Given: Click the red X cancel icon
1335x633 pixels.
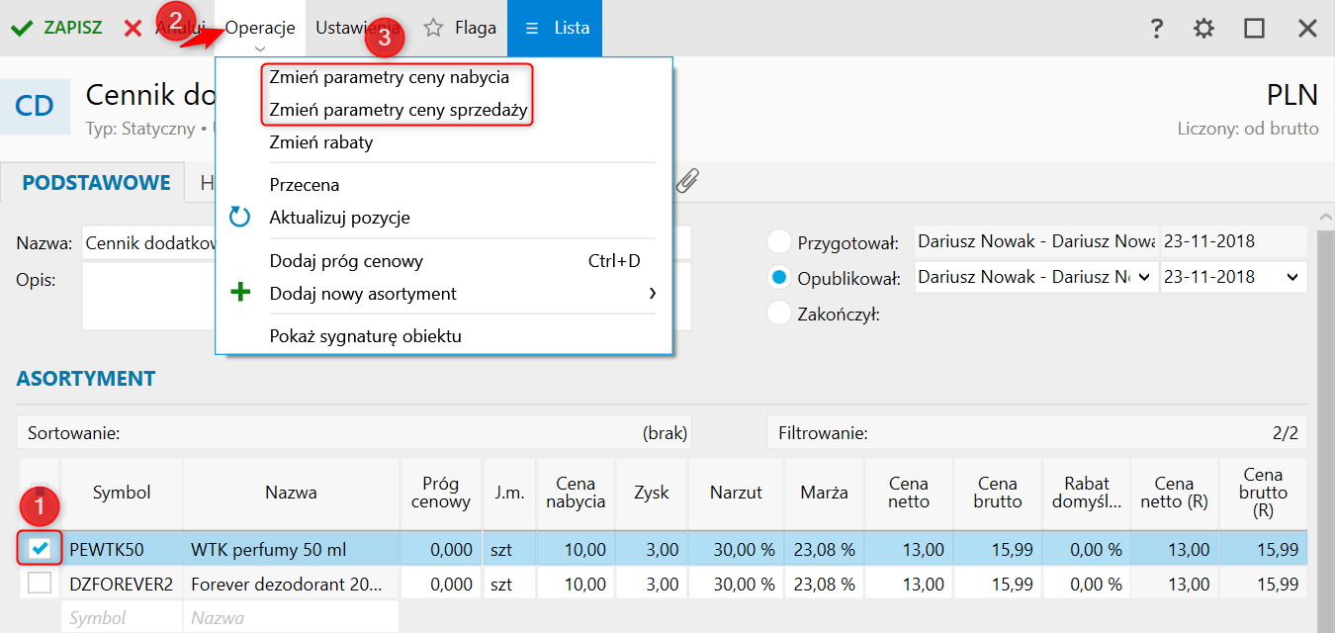Looking at the screenshot, I should [x=133, y=29].
